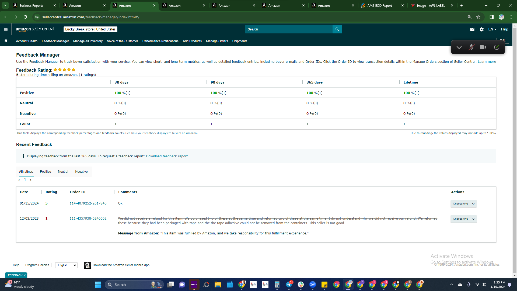Go back using the browser arrow
Screen dimensions: 517x291
click(x=6, y=17)
